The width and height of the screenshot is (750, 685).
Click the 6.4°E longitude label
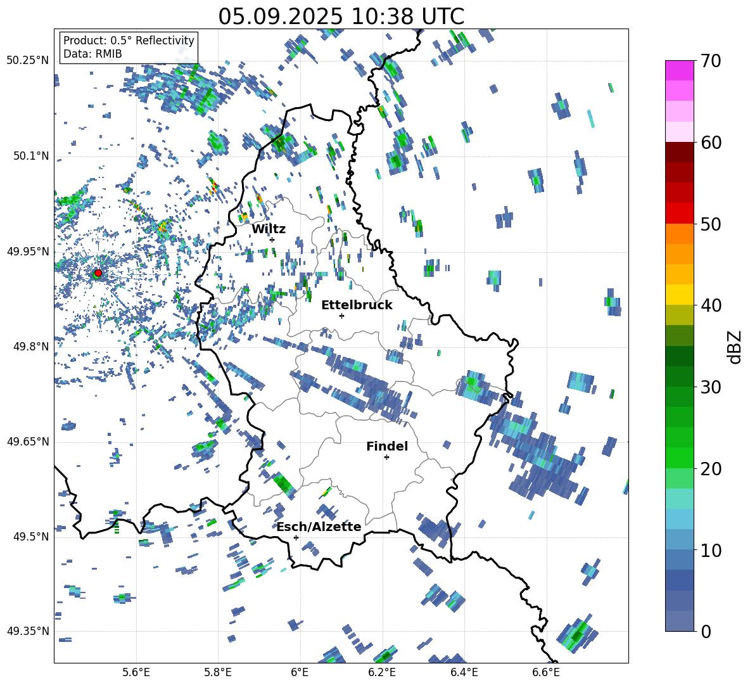(x=464, y=672)
